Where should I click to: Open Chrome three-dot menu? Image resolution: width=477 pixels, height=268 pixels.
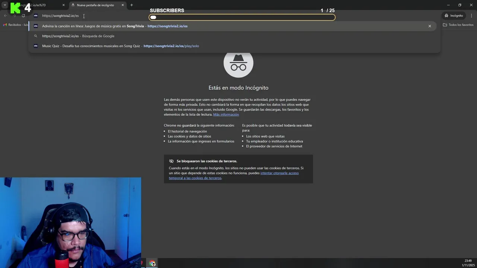click(x=471, y=16)
